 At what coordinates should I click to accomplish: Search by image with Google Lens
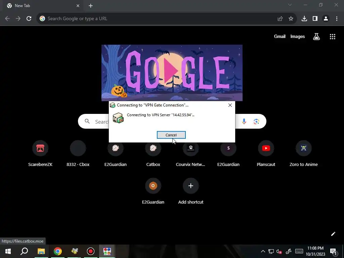pos(256,121)
